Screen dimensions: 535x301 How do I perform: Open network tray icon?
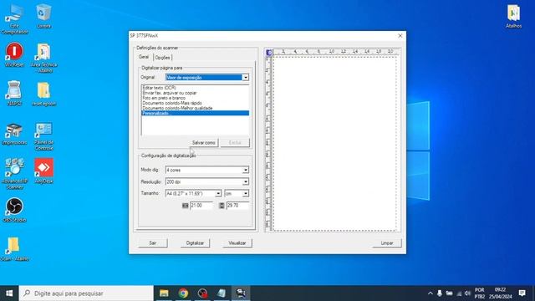point(459,293)
